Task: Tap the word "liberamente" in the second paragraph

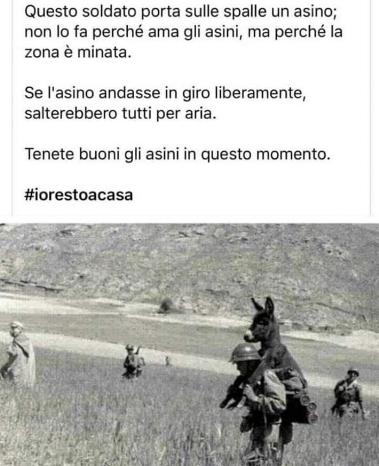Action: (x=259, y=93)
